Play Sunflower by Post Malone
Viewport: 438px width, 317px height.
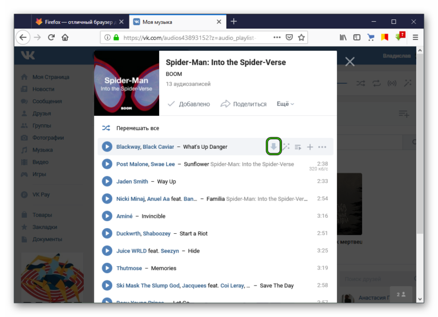click(x=107, y=164)
